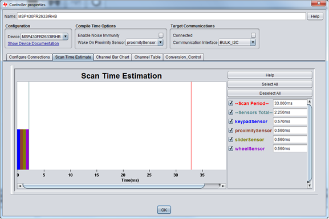
Task: Click the blue keypadSensor bar in chart
Action: tap(18, 149)
